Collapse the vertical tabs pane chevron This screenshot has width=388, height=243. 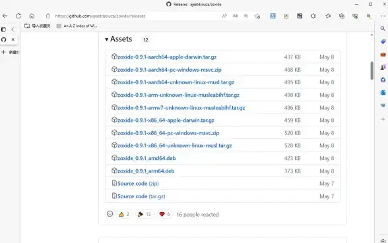(x=13, y=30)
